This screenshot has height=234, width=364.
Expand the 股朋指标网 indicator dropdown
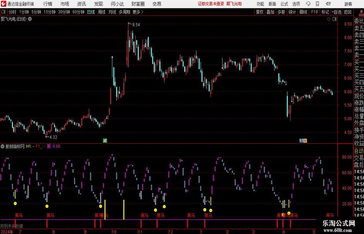[3, 146]
